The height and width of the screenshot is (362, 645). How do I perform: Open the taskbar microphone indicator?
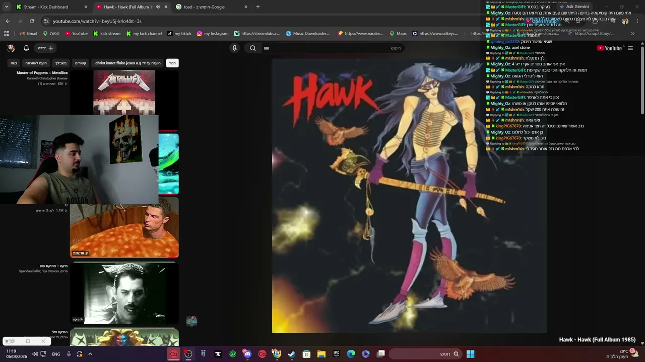(69, 354)
